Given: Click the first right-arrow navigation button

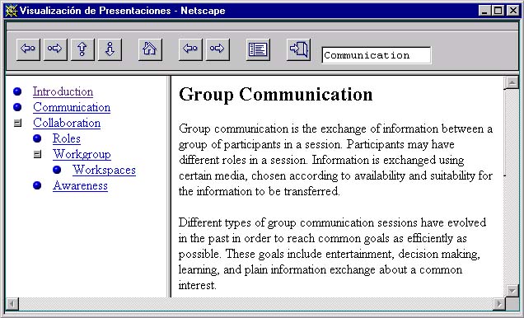Looking at the screenshot, I should (55, 49).
